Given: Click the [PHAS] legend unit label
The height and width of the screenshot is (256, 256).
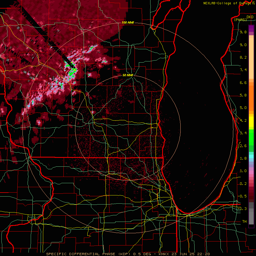Looking at the screenshot, I should [x=240, y=20].
